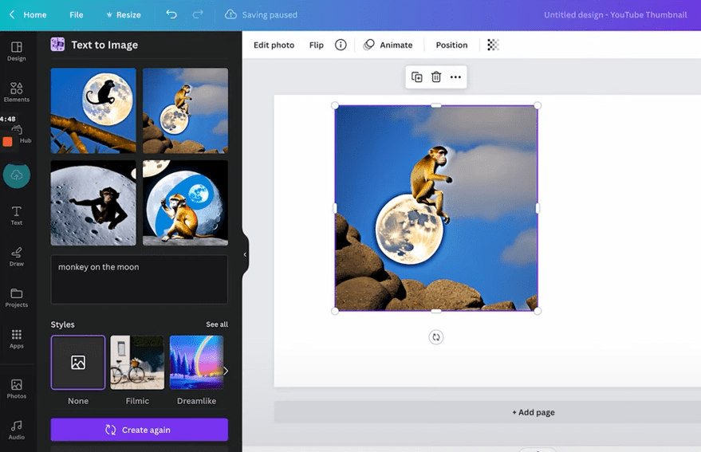Click the Create again button
This screenshot has height=452, width=701.
pos(139,430)
